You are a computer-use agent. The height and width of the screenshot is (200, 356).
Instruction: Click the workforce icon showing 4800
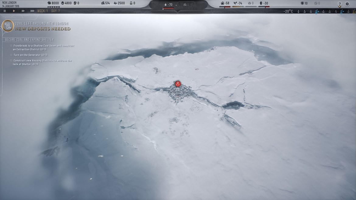tap(63, 3)
